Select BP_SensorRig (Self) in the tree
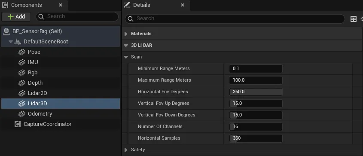 [61, 31]
